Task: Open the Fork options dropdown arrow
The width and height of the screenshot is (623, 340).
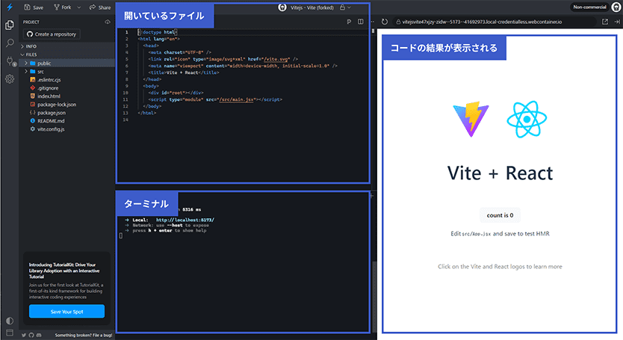Action: coord(78,7)
